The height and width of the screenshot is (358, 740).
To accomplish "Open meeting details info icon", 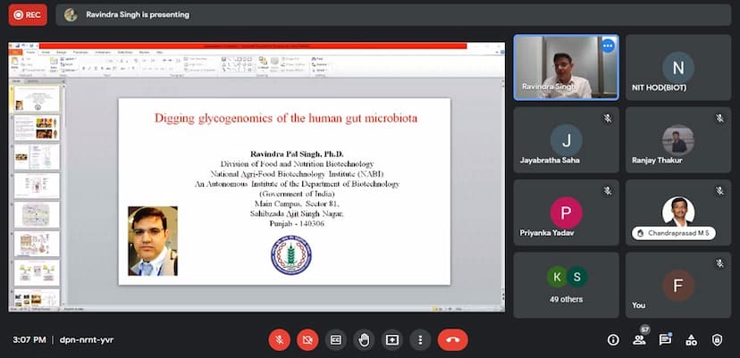I will tap(613, 339).
